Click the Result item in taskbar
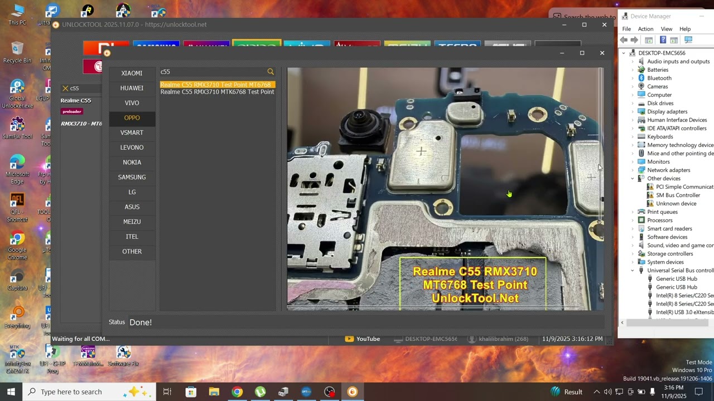Viewport: 714px width, 401px height. click(x=567, y=392)
